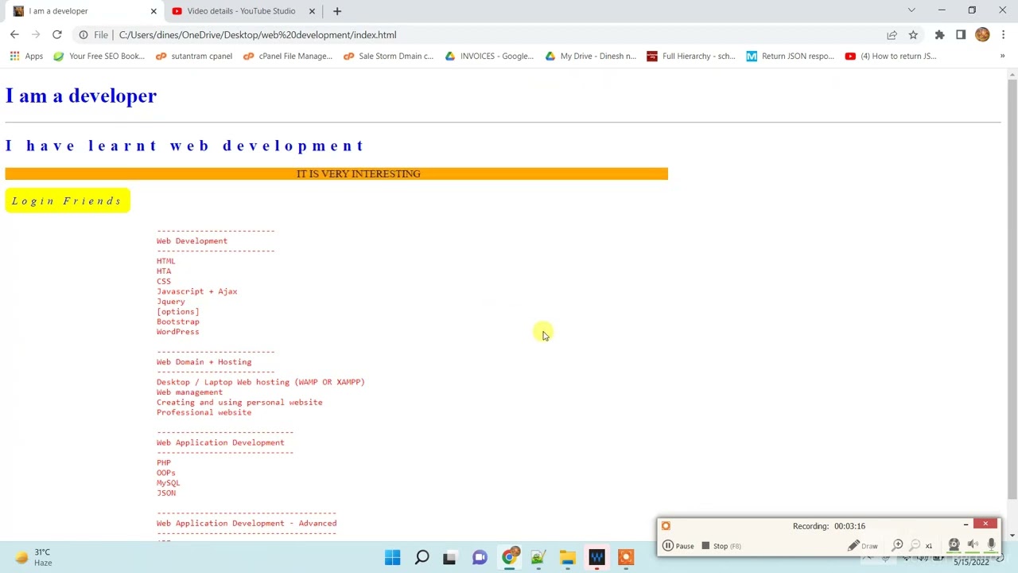Open the audio waveform app on taskbar
Viewport: 1018px width, 573px height.
(x=596, y=558)
